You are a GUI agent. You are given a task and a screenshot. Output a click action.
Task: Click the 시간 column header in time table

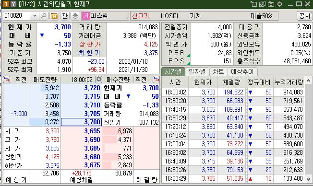(x=175, y=82)
